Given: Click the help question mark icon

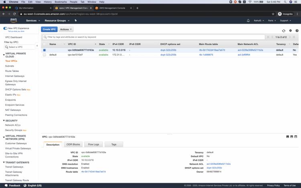Looking at the screenshot, I should pyautogui.click(x=297, y=30).
